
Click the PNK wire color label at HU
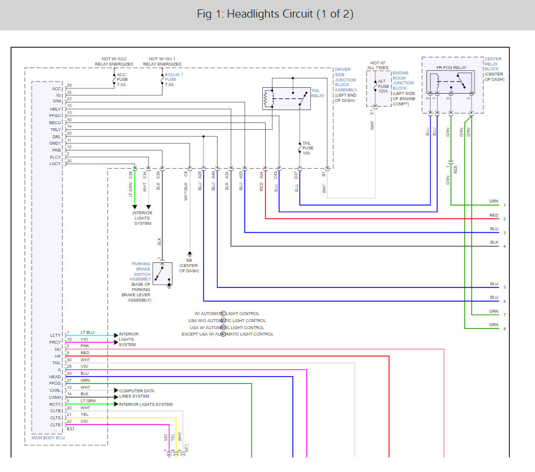(85, 346)
